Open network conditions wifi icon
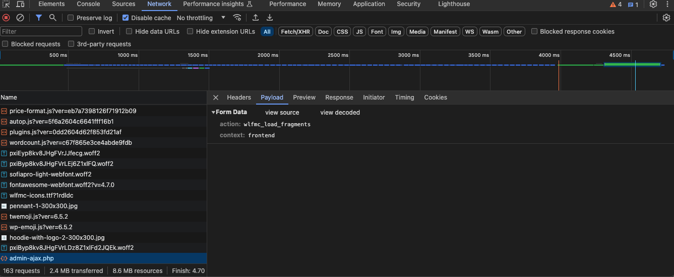The image size is (674, 277). [237, 18]
